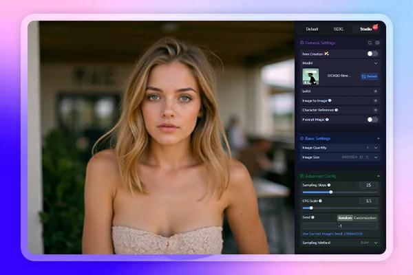Toggle the Free Creation switch
Image resolution: width=413 pixels, height=275 pixels.
click(372, 54)
